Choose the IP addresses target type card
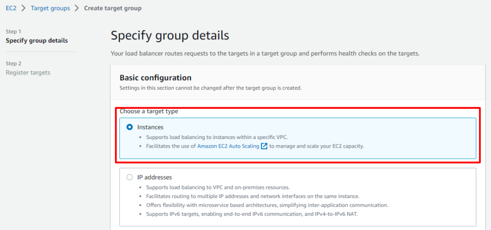The image size is (491, 230). 298,197
